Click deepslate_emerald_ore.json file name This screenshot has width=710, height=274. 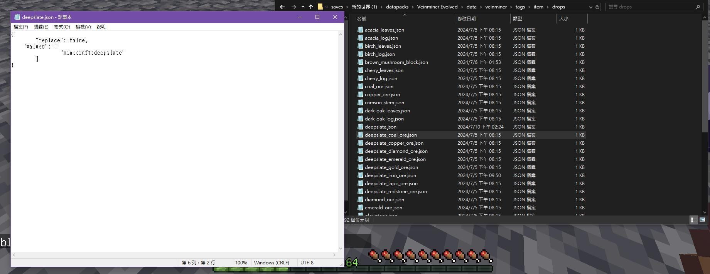tap(395, 159)
